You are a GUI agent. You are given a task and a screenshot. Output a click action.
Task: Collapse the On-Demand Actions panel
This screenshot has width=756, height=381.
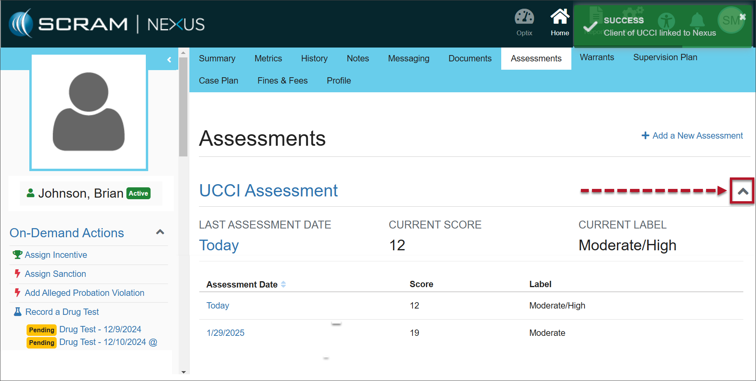[x=160, y=232]
